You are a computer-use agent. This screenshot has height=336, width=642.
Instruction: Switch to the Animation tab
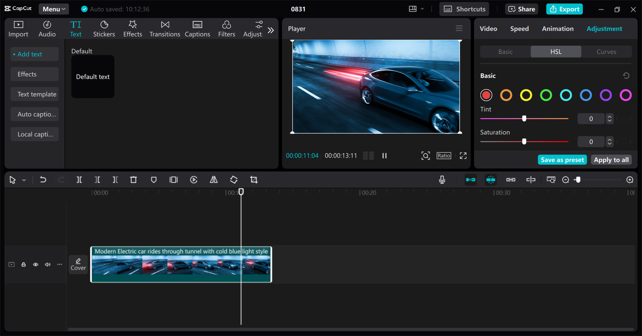(x=558, y=29)
